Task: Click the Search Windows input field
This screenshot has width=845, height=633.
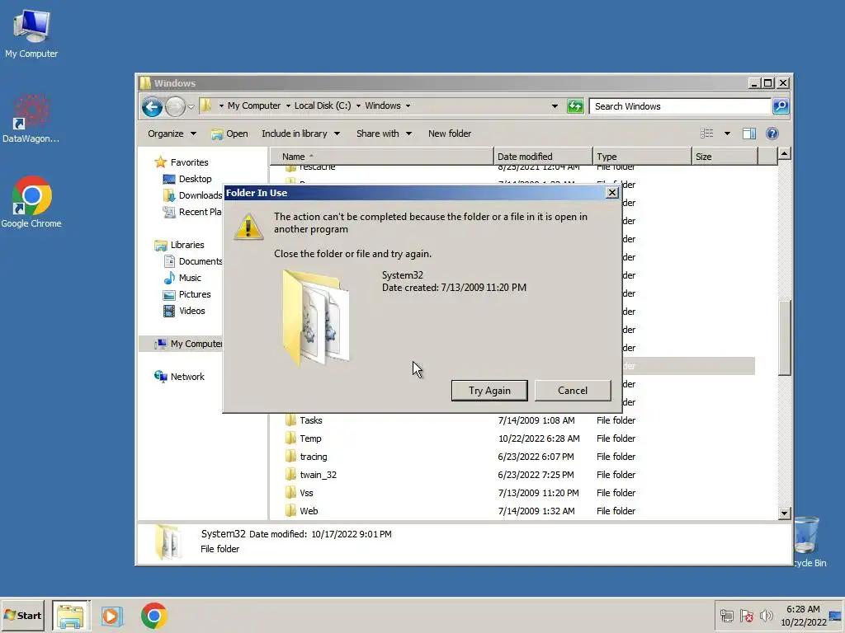Action: (680, 106)
